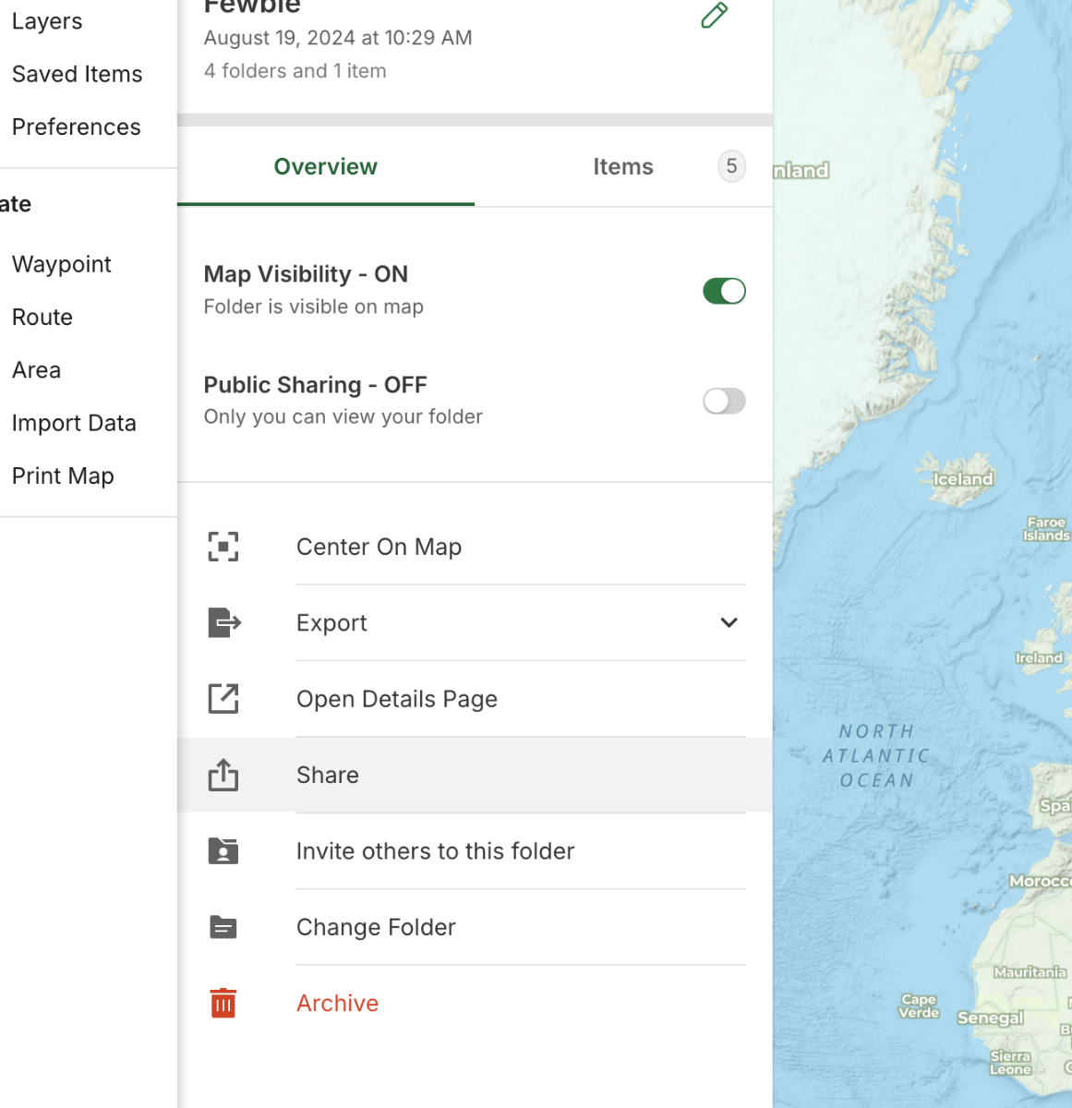
Task: Click the Change Folder icon
Action: tap(223, 927)
